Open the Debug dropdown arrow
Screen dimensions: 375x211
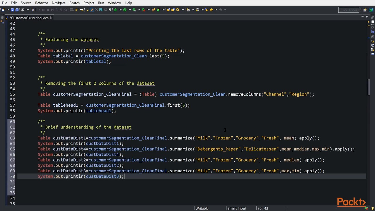(120, 10)
